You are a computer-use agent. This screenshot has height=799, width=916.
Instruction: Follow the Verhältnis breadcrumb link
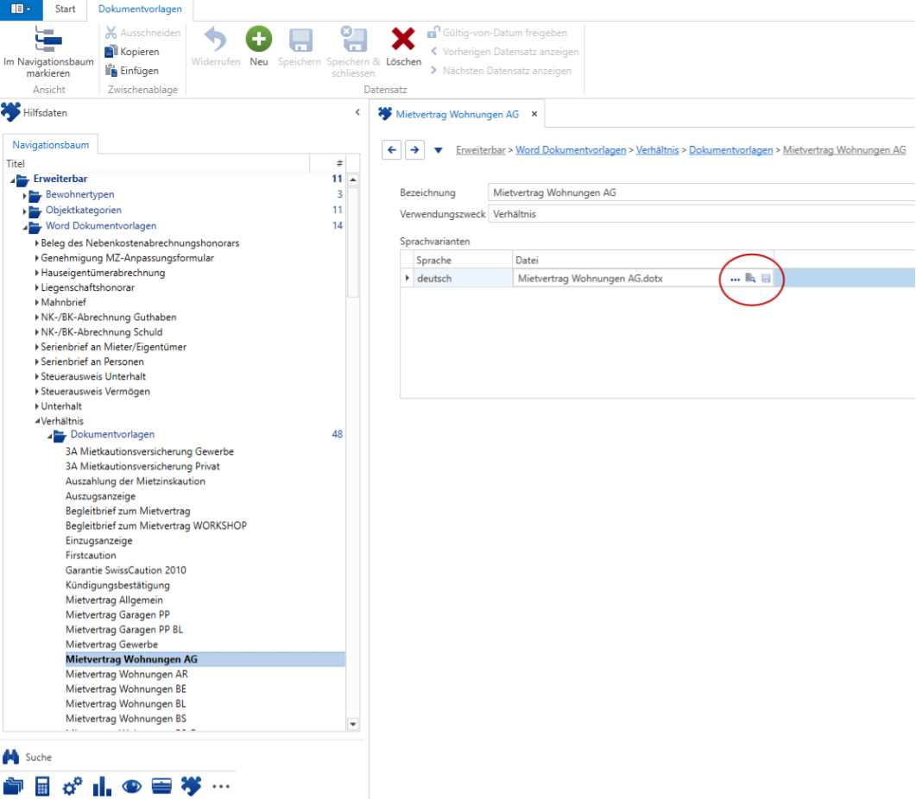[657, 150]
